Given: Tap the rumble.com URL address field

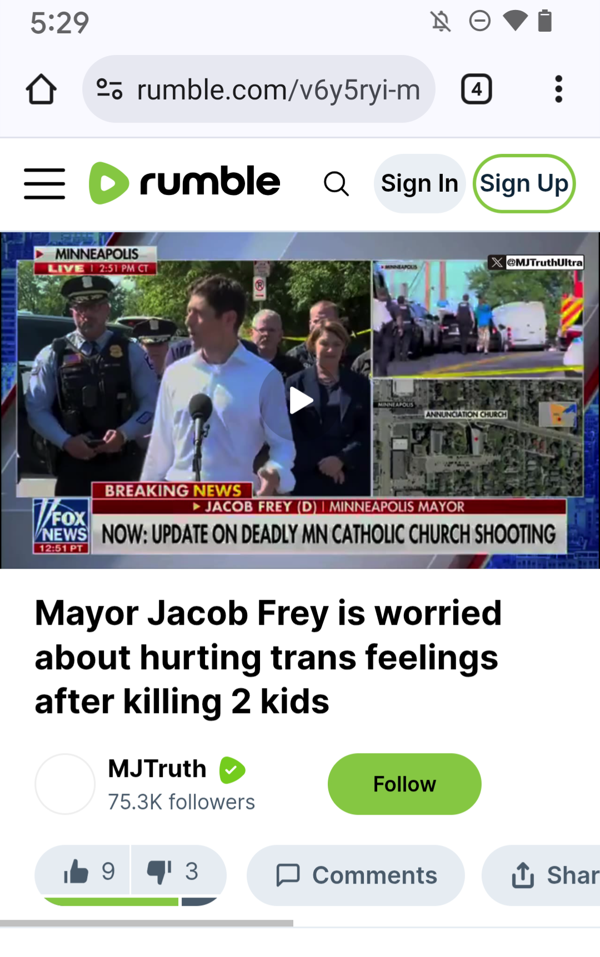Looking at the screenshot, I should pyautogui.click(x=258, y=89).
